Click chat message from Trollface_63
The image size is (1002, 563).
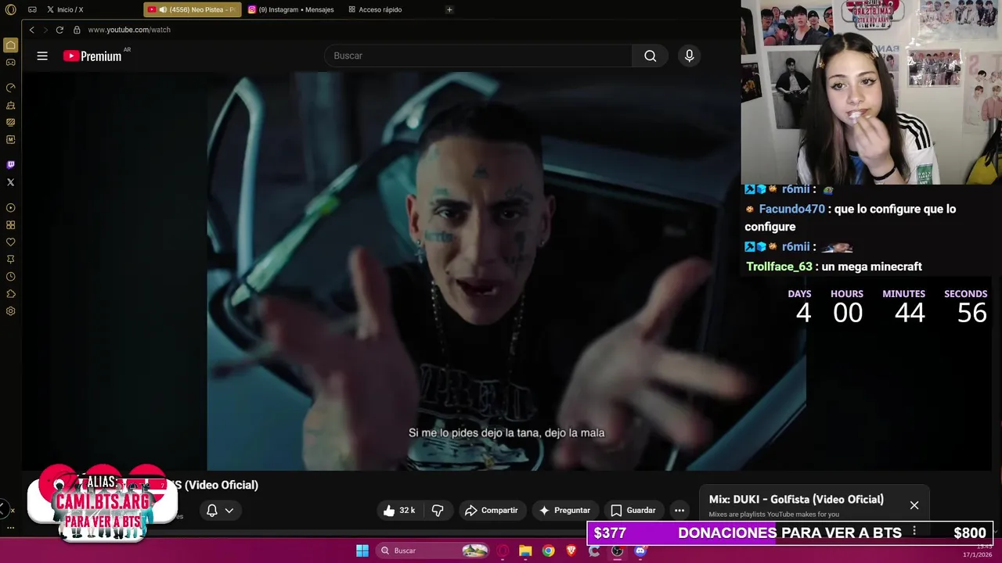tap(834, 267)
